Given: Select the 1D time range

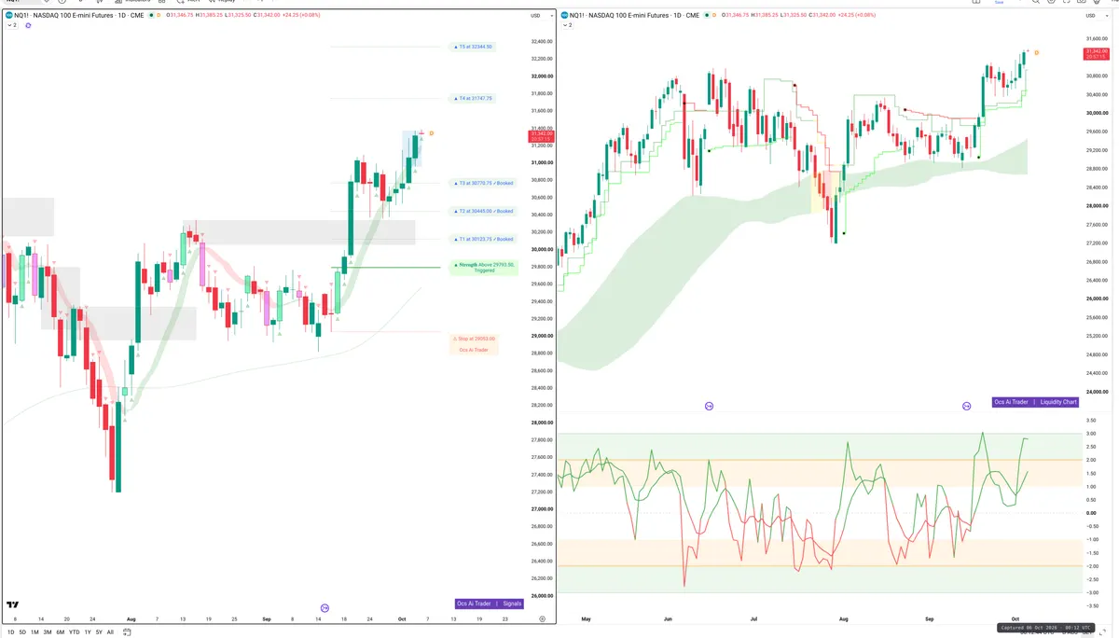Looking at the screenshot, I should pos(10,631).
